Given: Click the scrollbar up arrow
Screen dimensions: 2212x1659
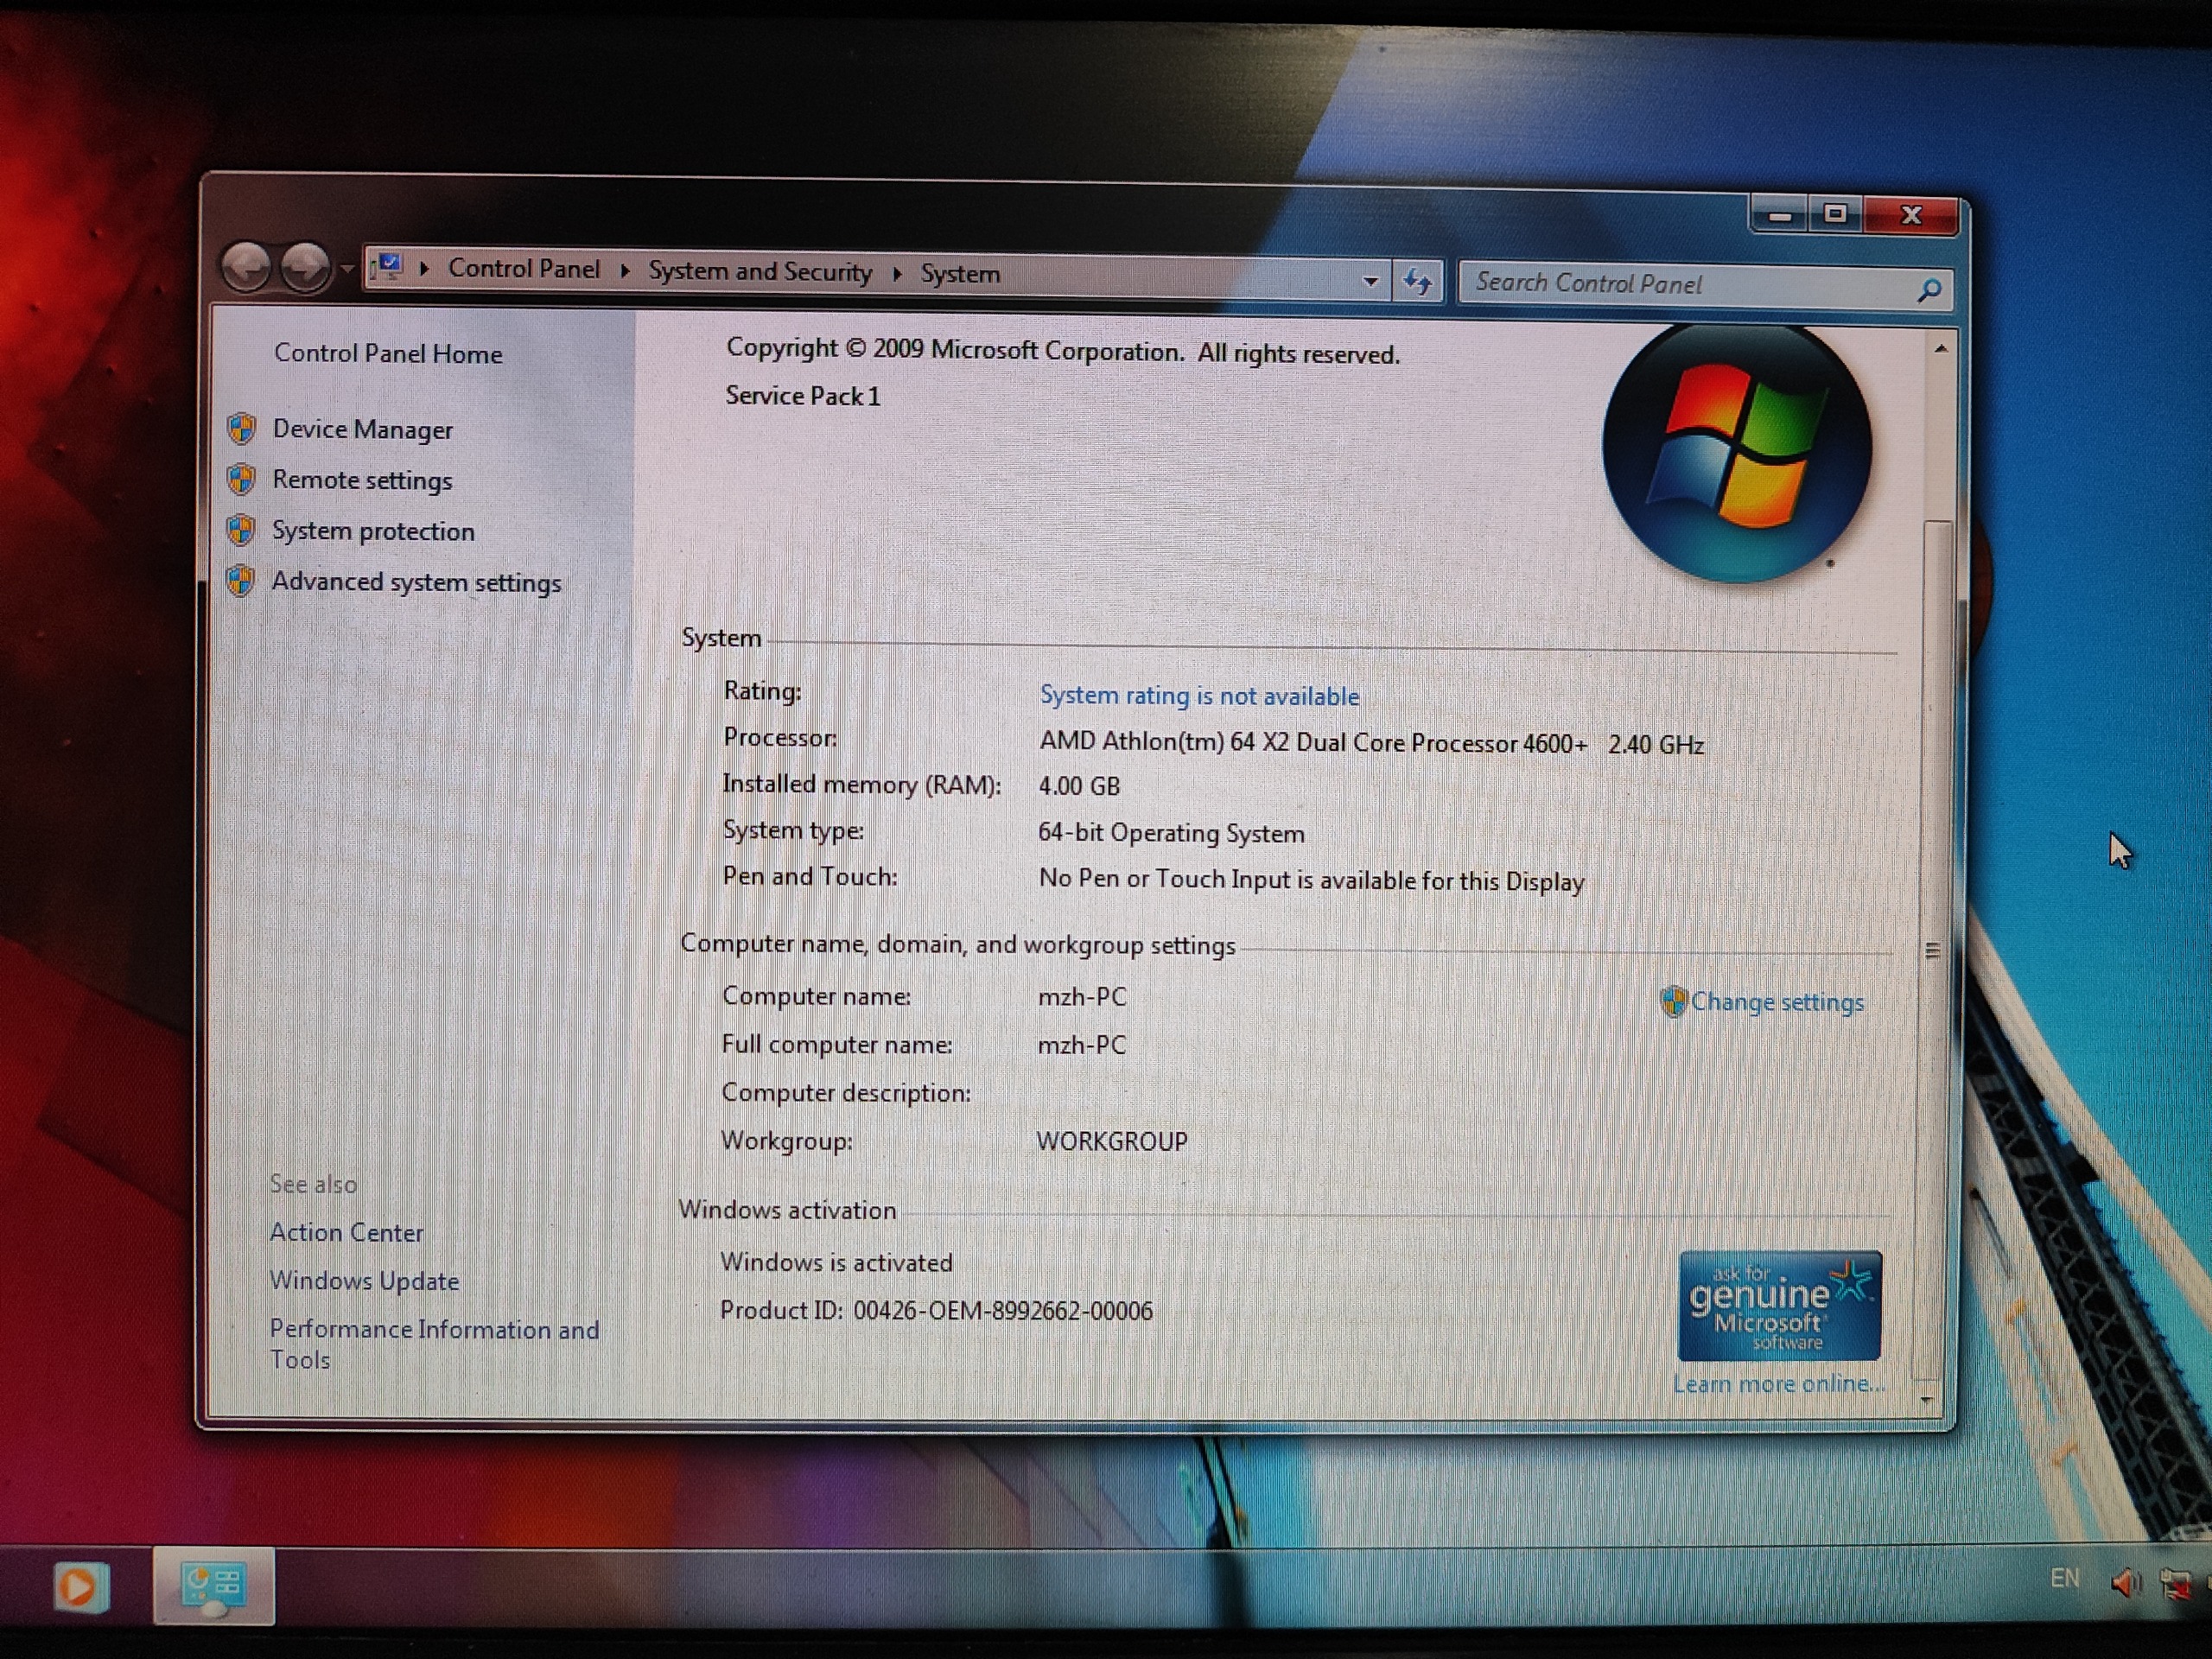Looking at the screenshot, I should 1940,349.
